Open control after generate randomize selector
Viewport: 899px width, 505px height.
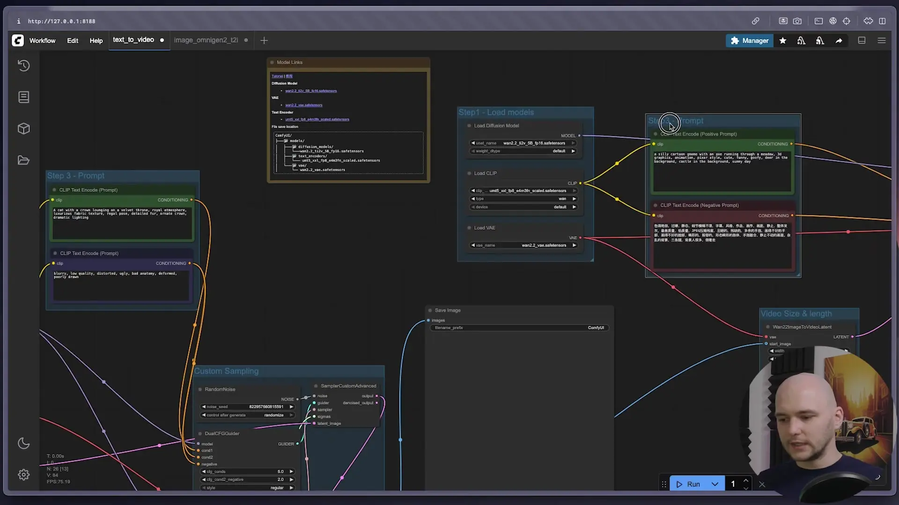point(248,415)
